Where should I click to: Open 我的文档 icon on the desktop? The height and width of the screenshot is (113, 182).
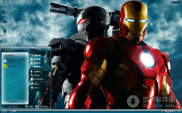[5, 3]
